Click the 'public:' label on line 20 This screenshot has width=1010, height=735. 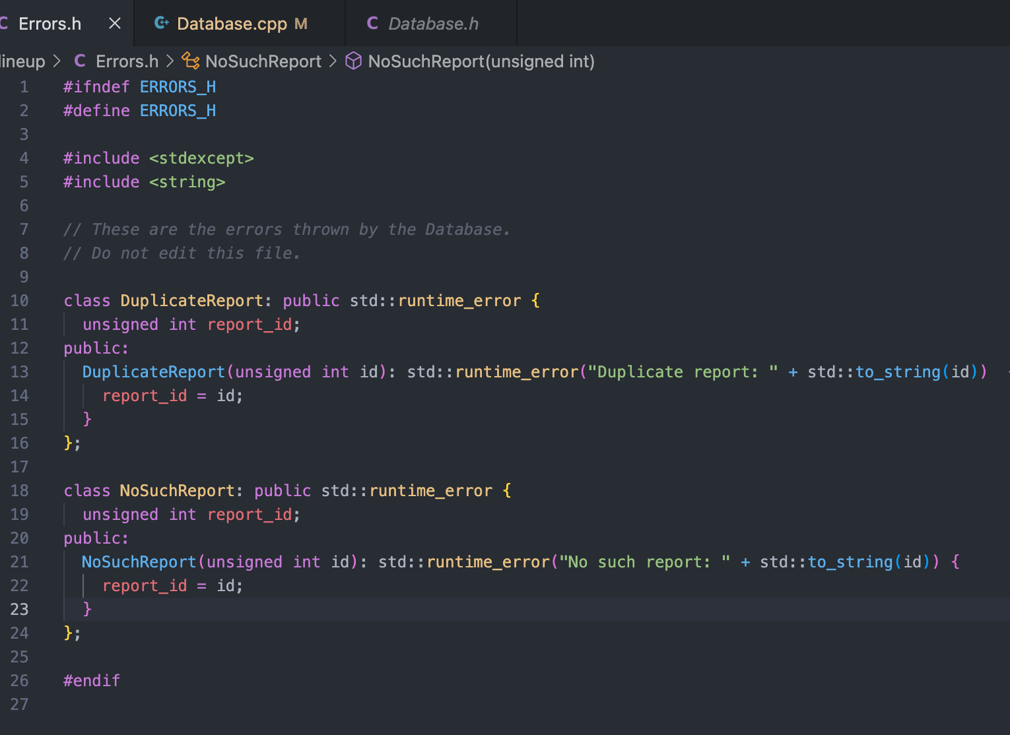(96, 538)
